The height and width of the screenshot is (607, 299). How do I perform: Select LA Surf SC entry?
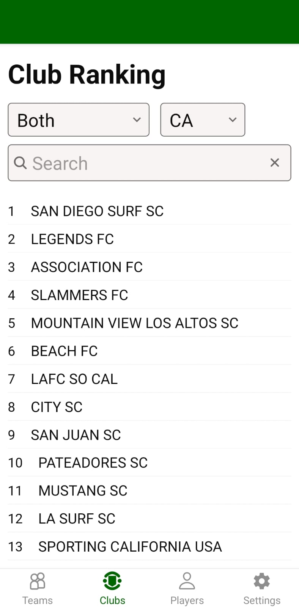(77, 519)
